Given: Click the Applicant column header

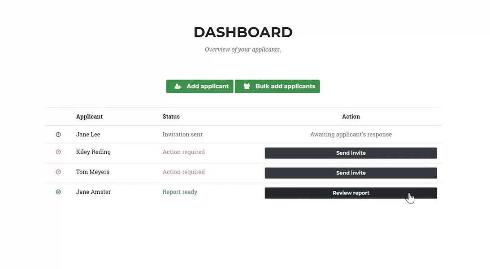Looking at the screenshot, I should [x=89, y=117].
